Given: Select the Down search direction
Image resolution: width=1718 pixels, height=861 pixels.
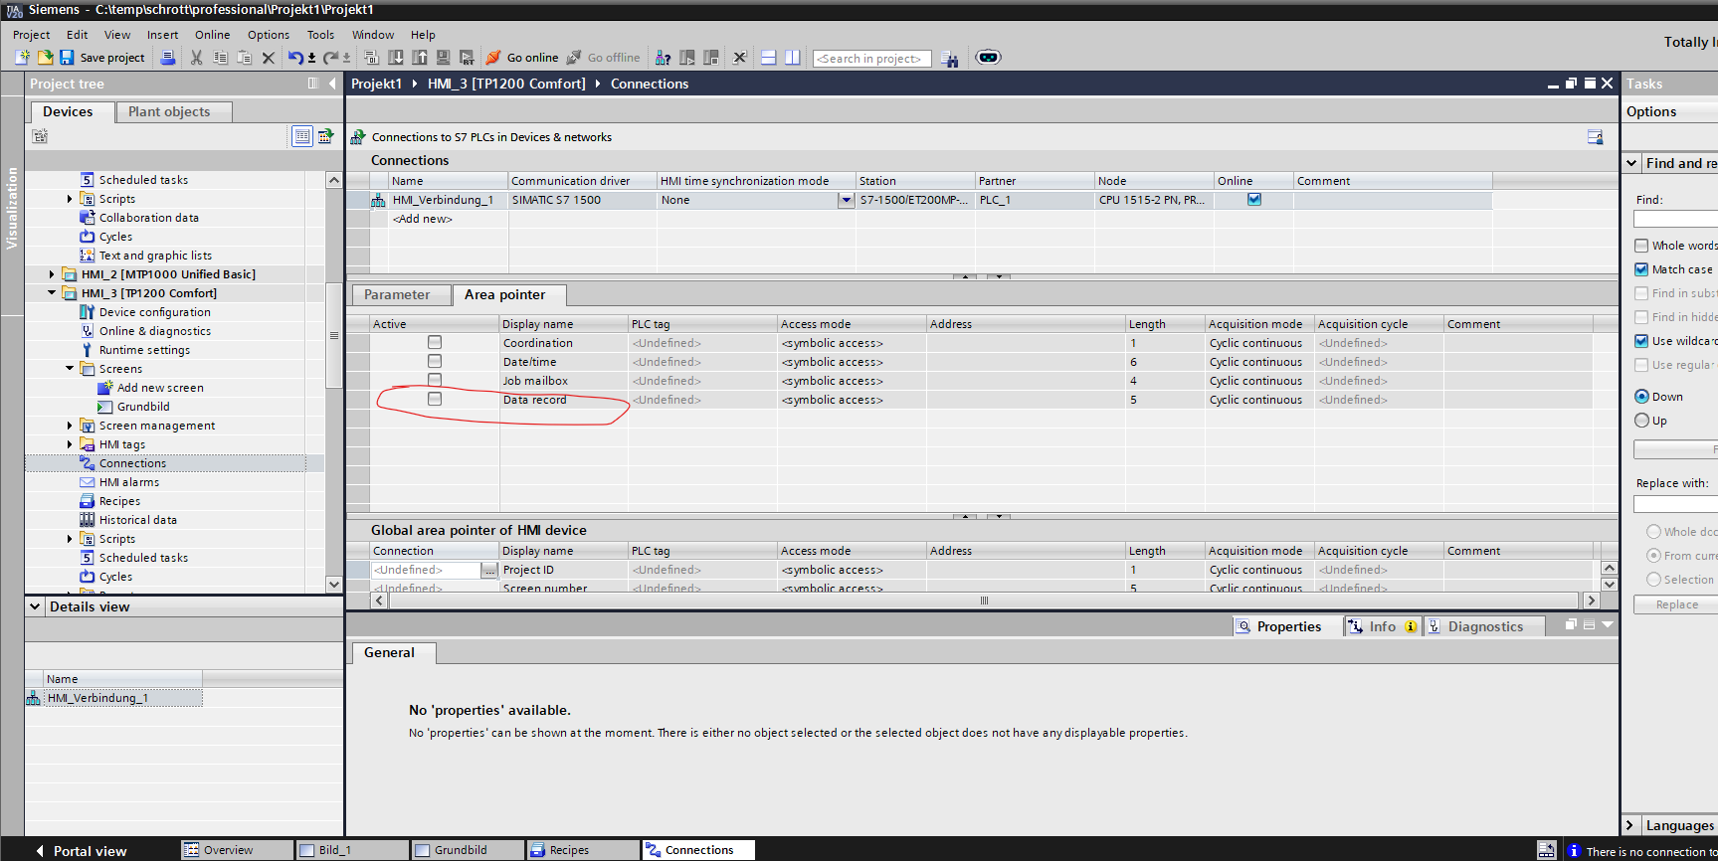Looking at the screenshot, I should coord(1642,397).
